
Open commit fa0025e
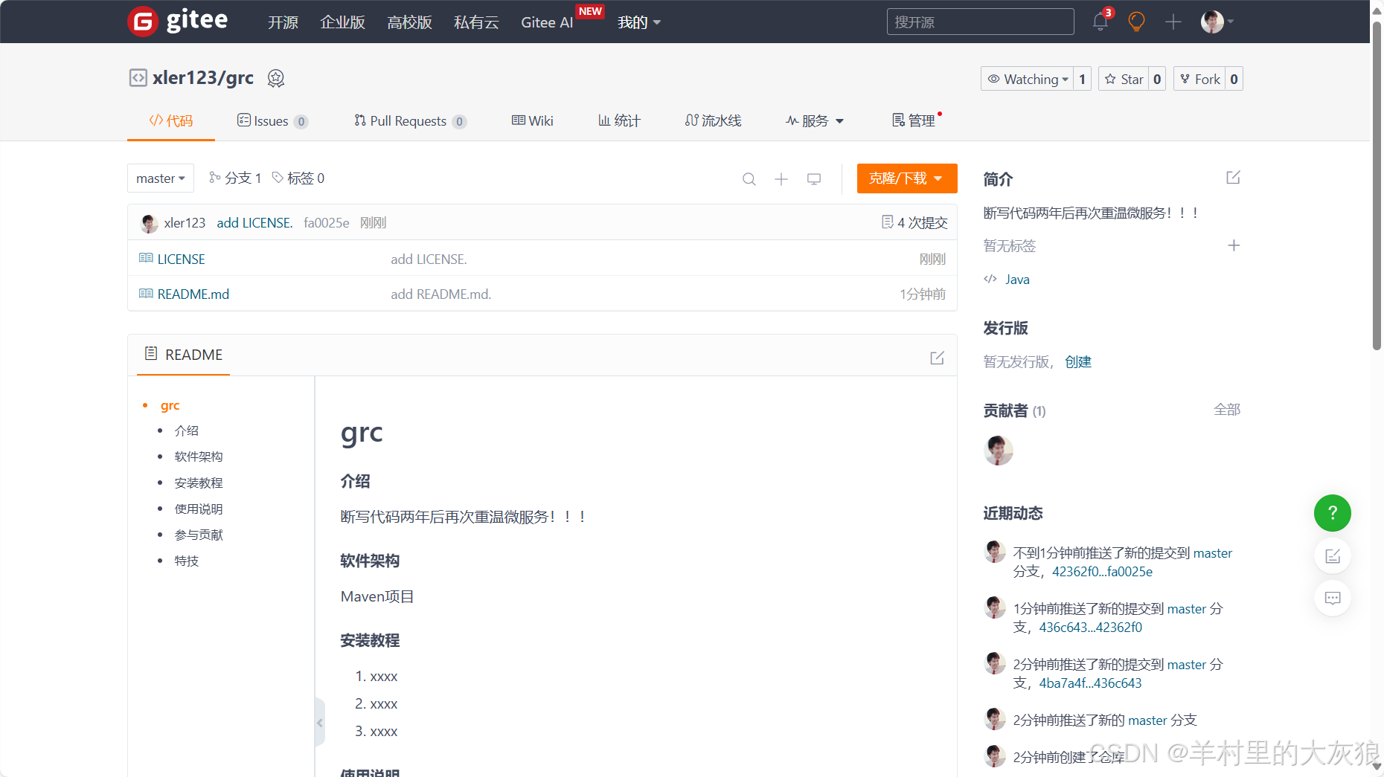[327, 222]
